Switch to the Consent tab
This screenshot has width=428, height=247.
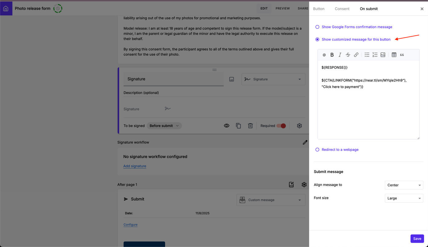click(342, 9)
